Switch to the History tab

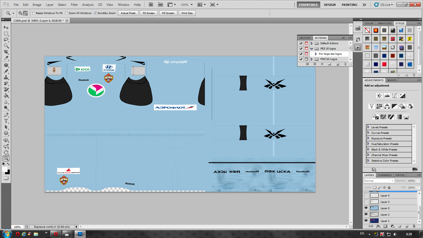pos(305,38)
